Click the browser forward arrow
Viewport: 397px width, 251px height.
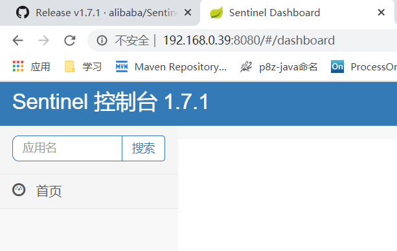pos(43,41)
